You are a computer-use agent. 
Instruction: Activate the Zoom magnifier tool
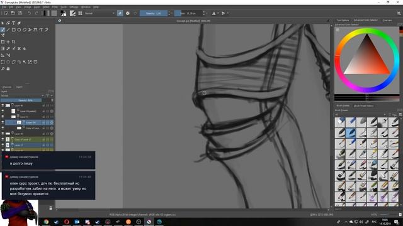tap(3, 68)
